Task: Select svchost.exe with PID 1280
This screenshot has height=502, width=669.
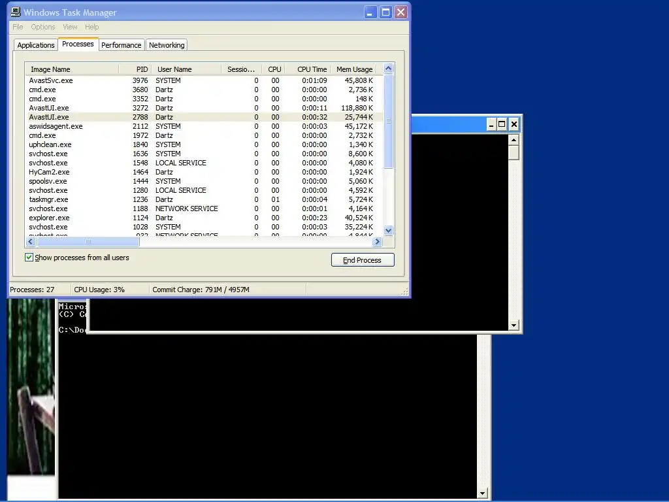Action: pos(204,190)
